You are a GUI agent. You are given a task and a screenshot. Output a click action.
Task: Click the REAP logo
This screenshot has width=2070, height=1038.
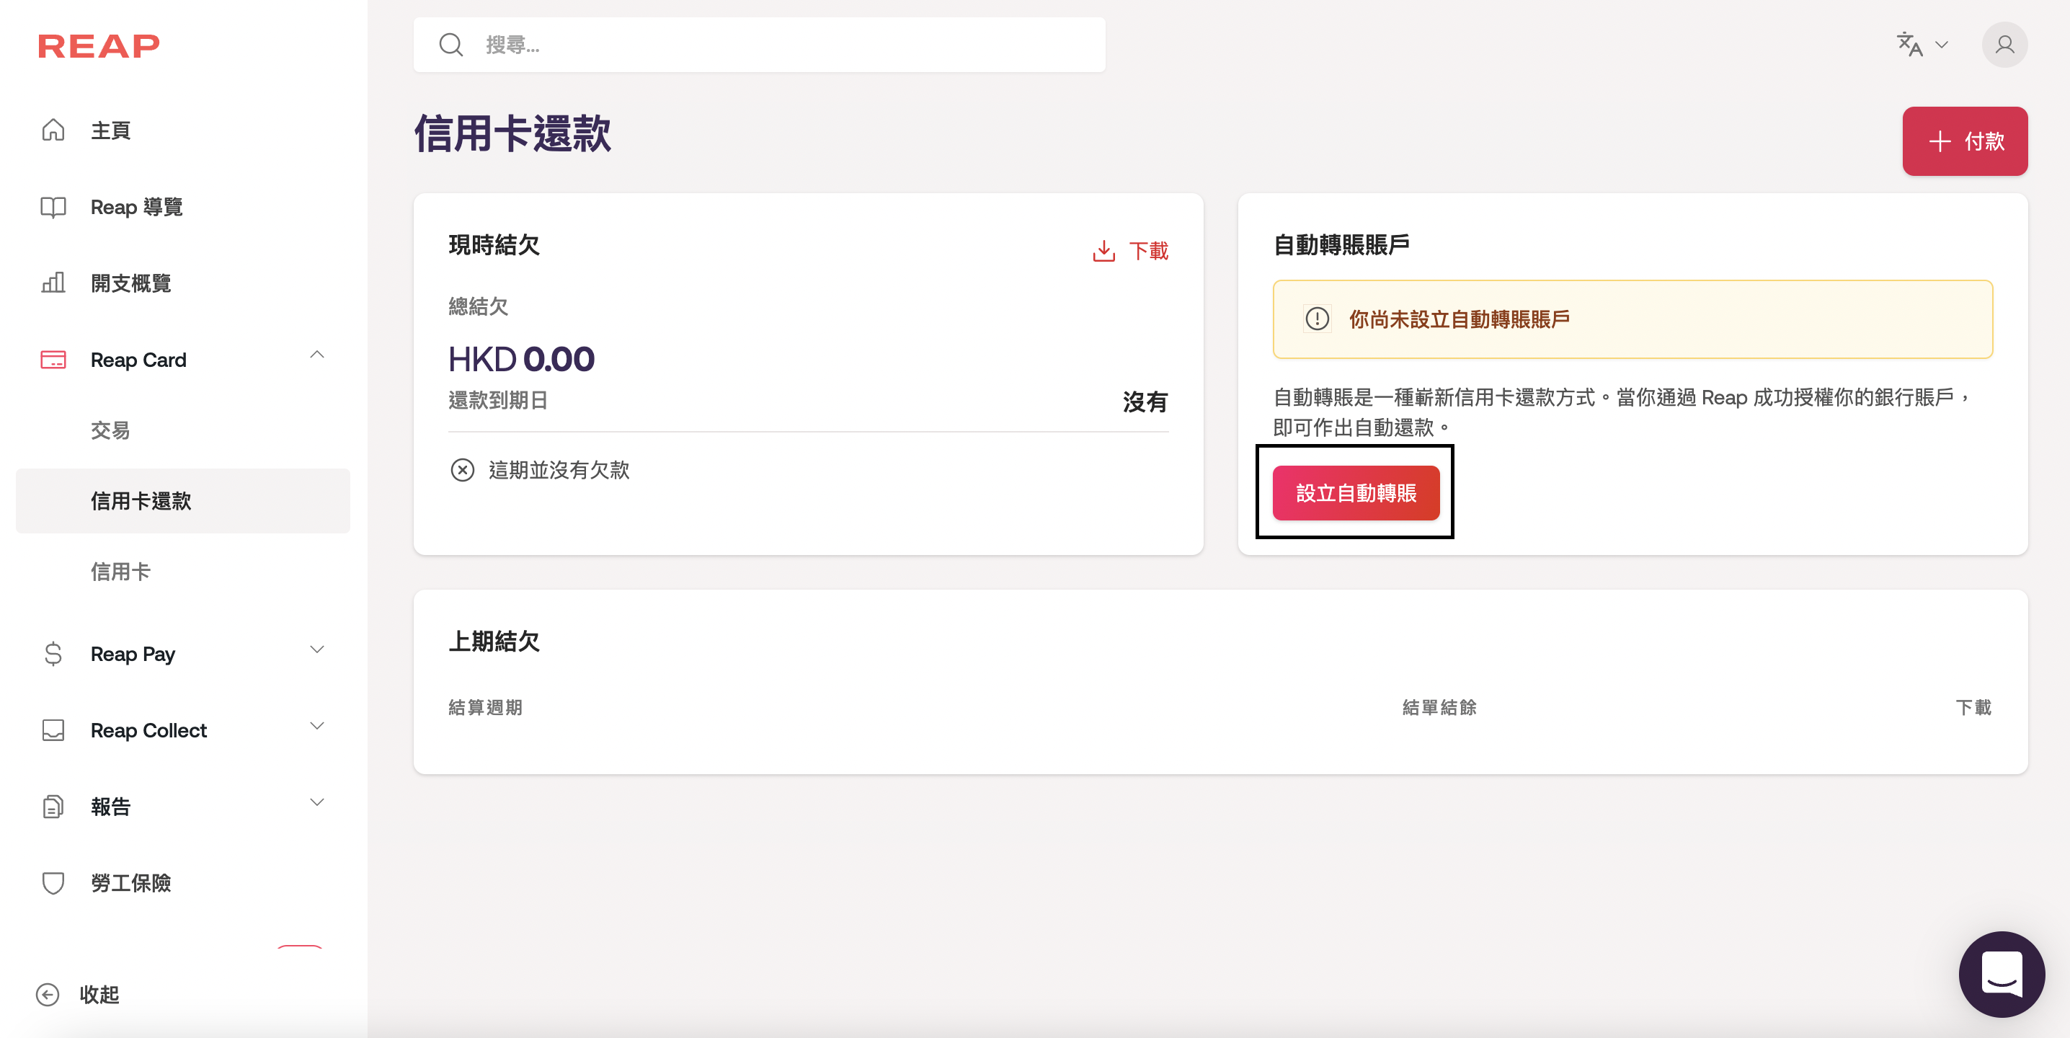98,46
